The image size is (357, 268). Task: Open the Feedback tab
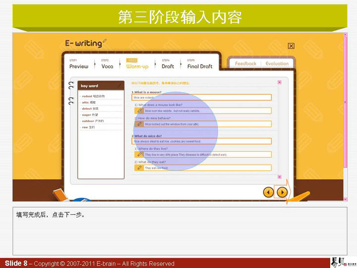pos(245,64)
